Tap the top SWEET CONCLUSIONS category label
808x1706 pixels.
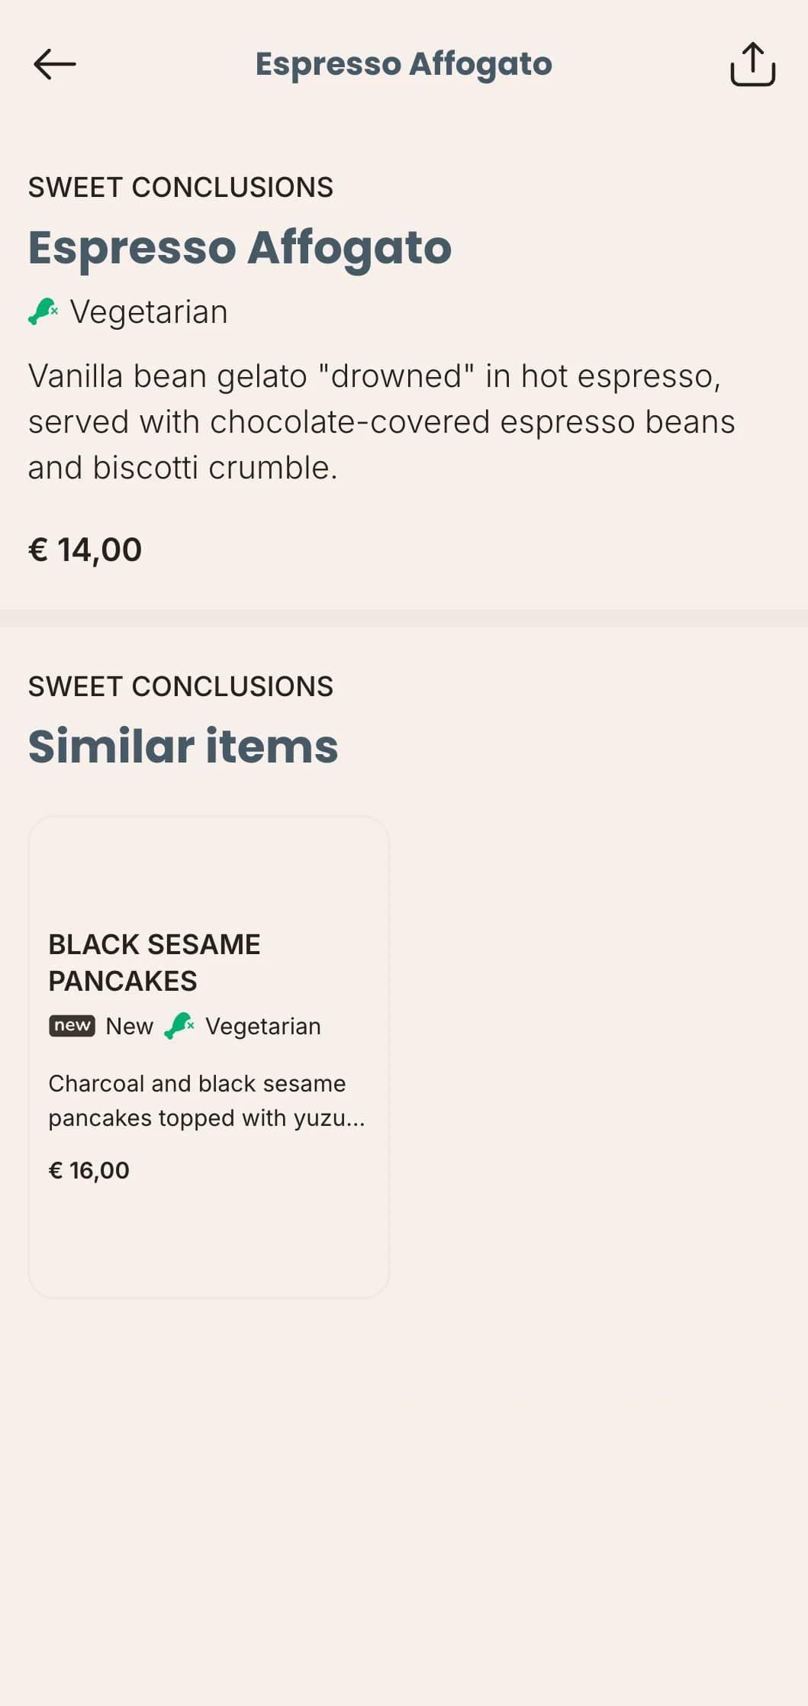pyautogui.click(x=181, y=187)
